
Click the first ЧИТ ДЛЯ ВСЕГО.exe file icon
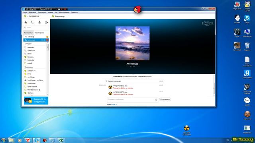[x=110, y=87]
